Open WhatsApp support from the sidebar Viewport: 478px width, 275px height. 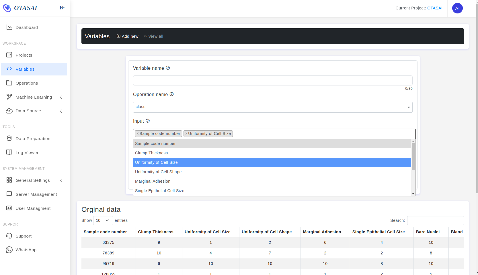pyautogui.click(x=26, y=250)
